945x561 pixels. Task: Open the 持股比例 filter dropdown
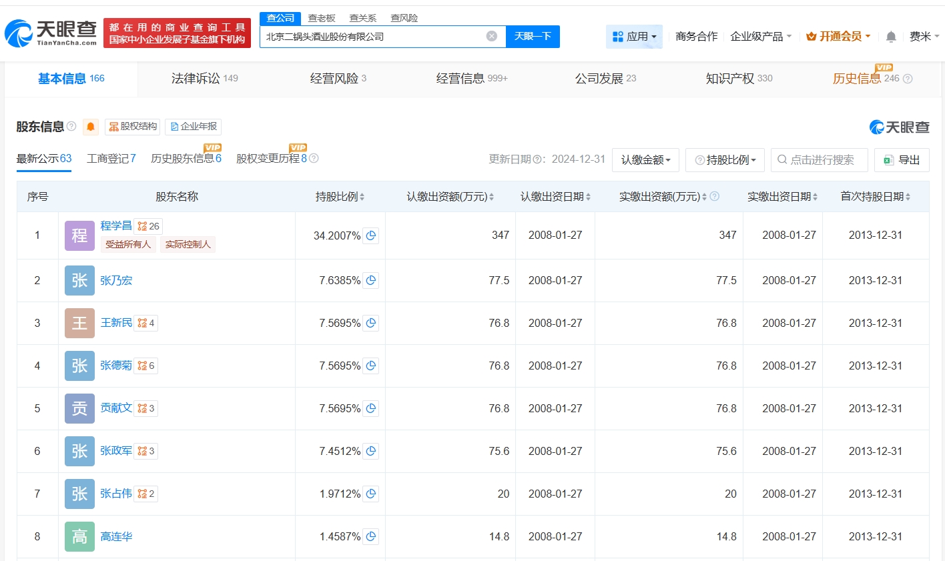pos(725,160)
